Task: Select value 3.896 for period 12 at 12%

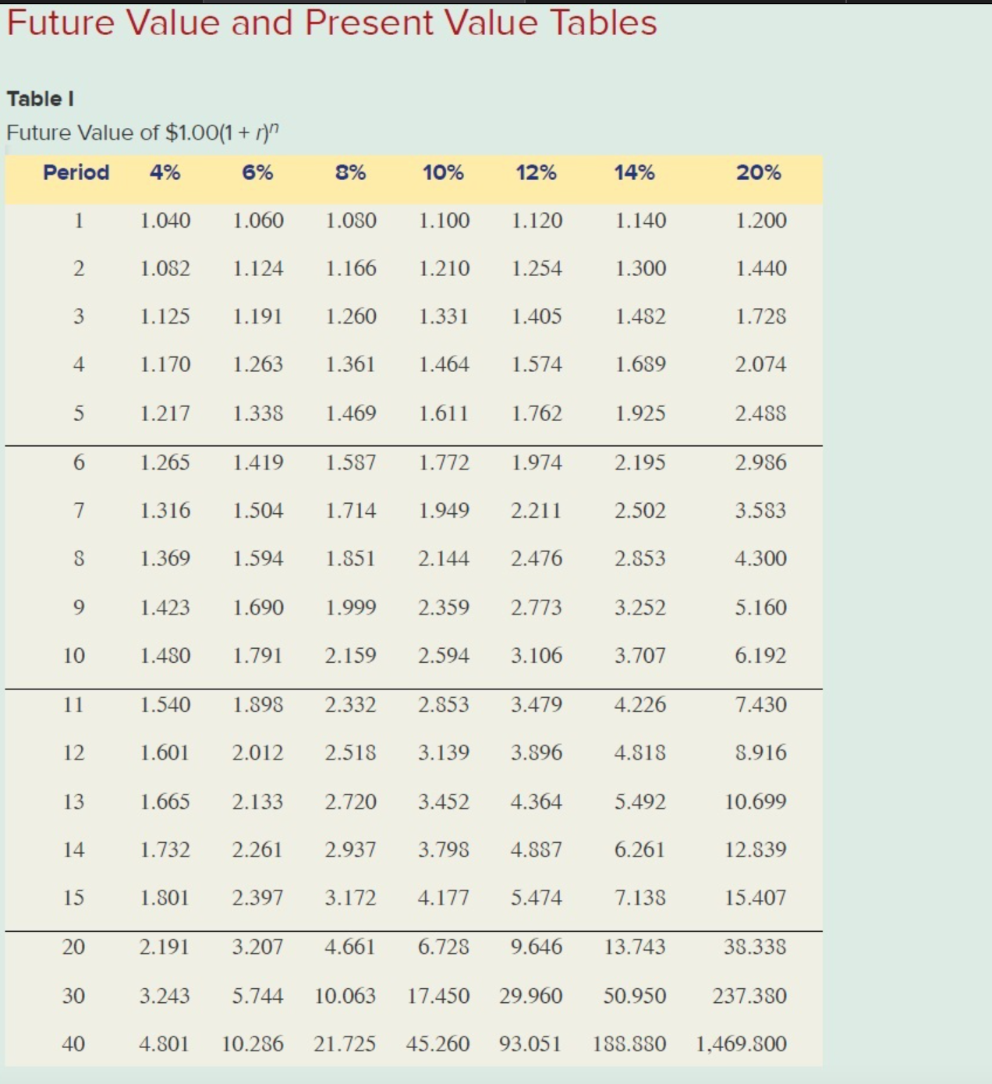Action: coord(536,753)
